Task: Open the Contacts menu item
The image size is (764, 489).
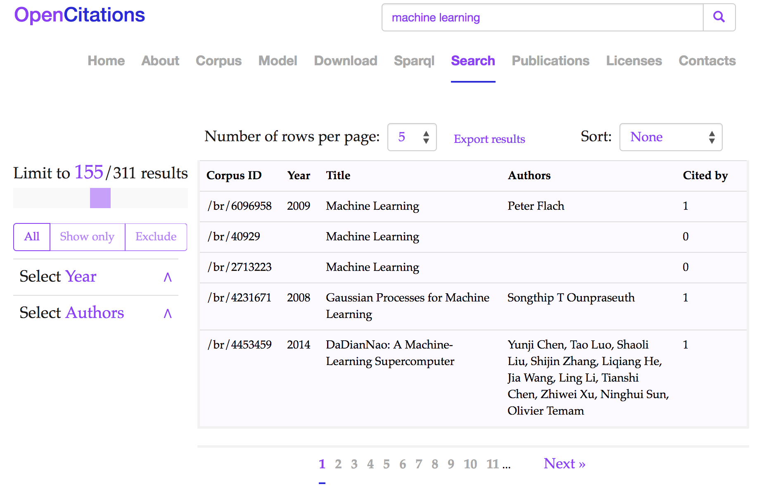Action: tap(707, 61)
